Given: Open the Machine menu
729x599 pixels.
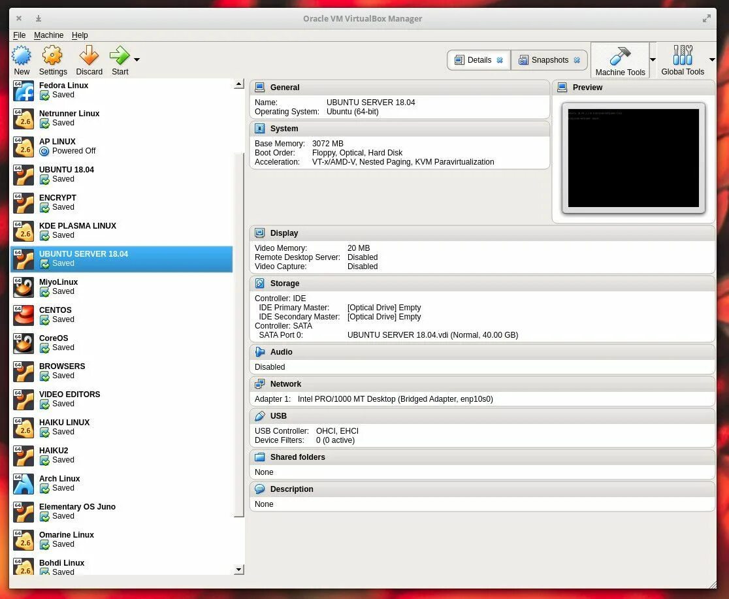Looking at the screenshot, I should (x=49, y=35).
